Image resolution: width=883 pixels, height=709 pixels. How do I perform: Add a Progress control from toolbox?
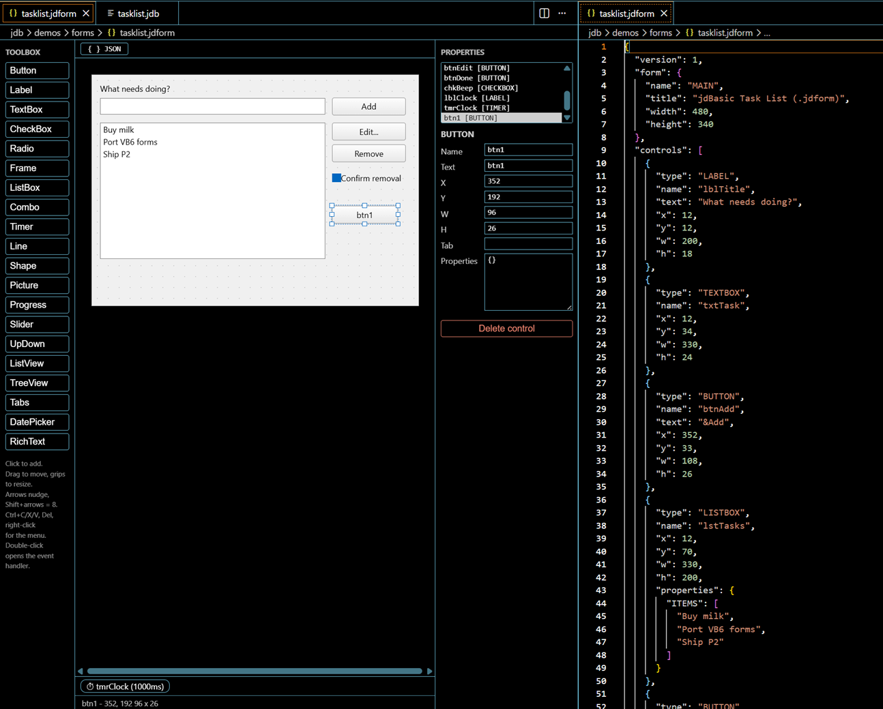(x=37, y=305)
